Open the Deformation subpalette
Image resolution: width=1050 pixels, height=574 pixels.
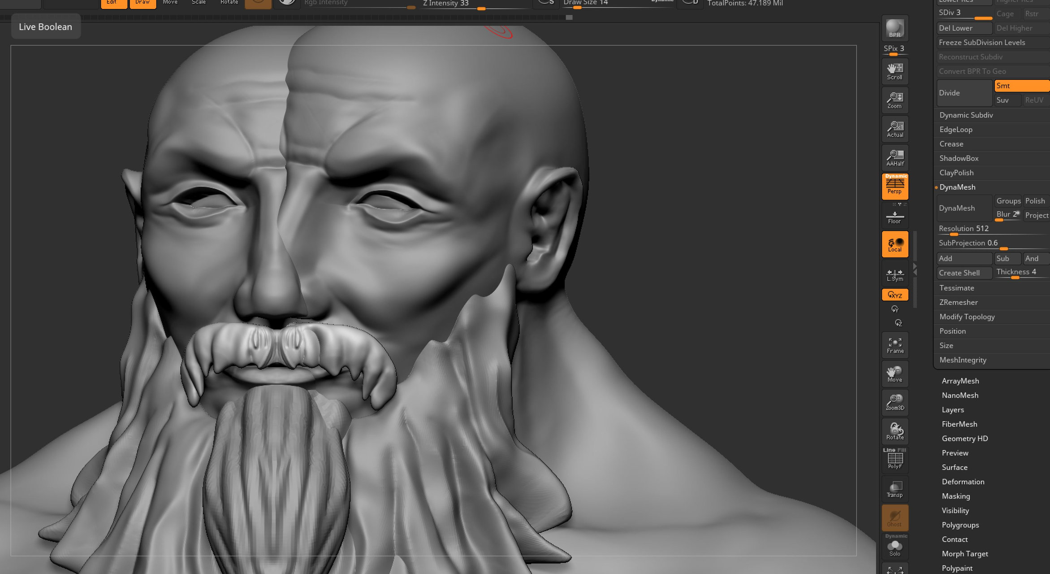click(963, 482)
